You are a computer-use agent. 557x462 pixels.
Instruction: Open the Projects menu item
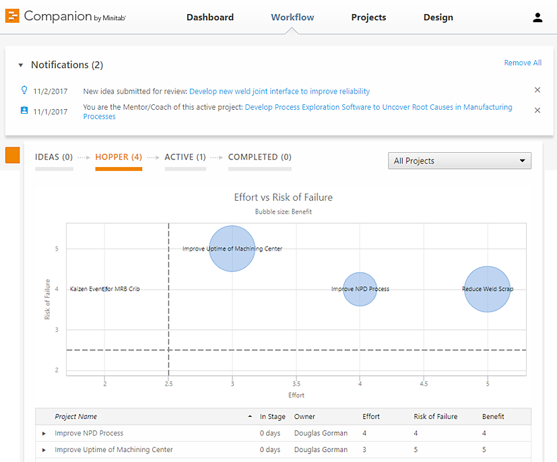368,18
